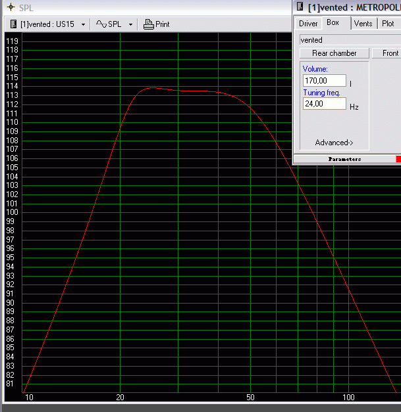Image resolution: width=401 pixels, height=412 pixels.
Task: Click the vented METROPOL window title icon
Action: coord(300,7)
